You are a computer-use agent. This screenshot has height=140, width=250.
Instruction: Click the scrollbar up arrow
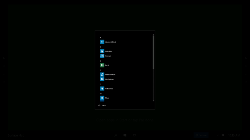pos(153,35)
